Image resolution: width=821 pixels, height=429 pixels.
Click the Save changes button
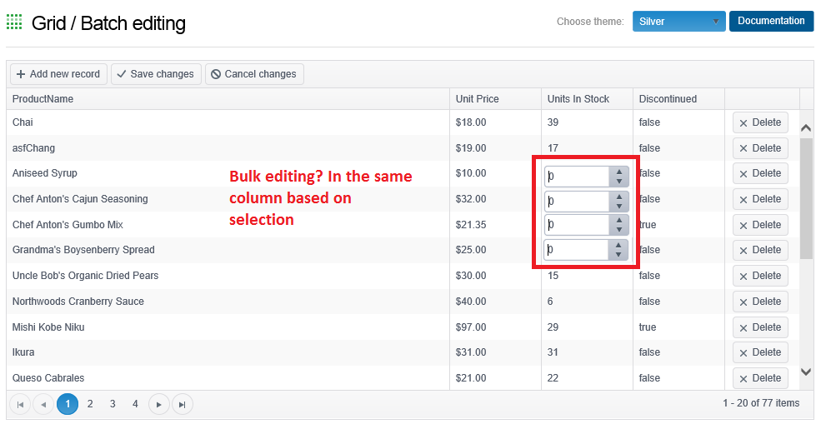coord(155,74)
